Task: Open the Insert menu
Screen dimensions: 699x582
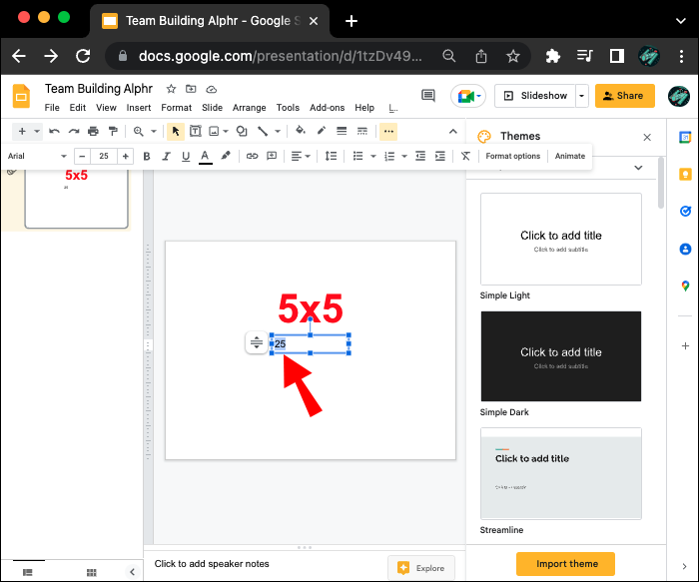Action: (138, 108)
